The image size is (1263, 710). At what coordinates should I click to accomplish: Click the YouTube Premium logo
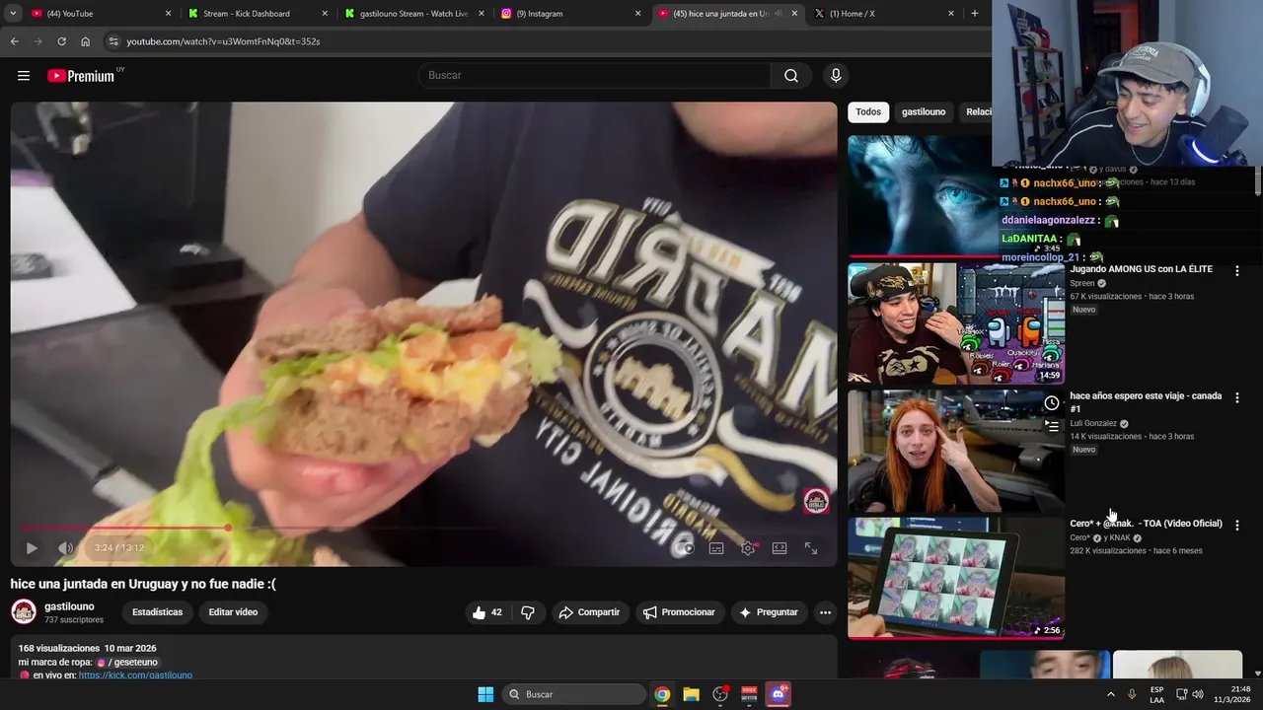(83, 76)
